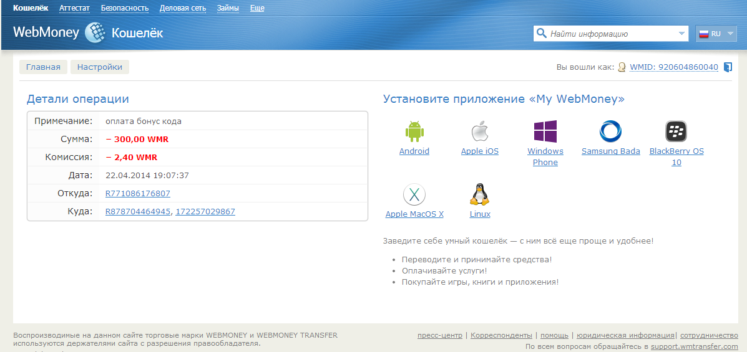The width and height of the screenshot is (747, 352).
Task: Click the note text оплата бонус кода
Action: point(144,121)
